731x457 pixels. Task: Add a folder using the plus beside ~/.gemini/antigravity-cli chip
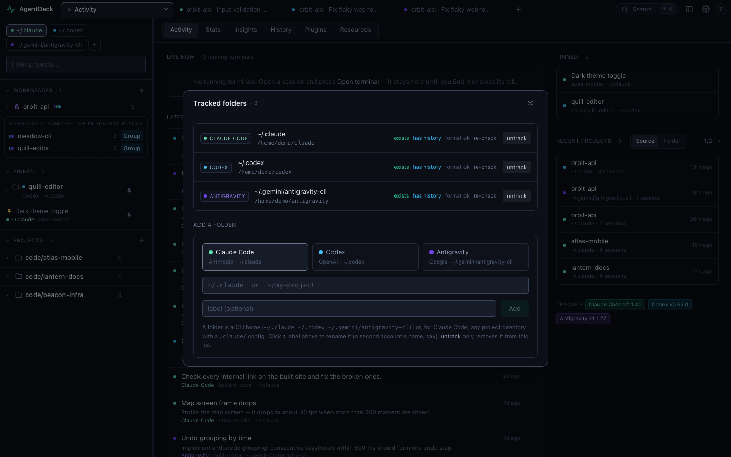coord(94,45)
